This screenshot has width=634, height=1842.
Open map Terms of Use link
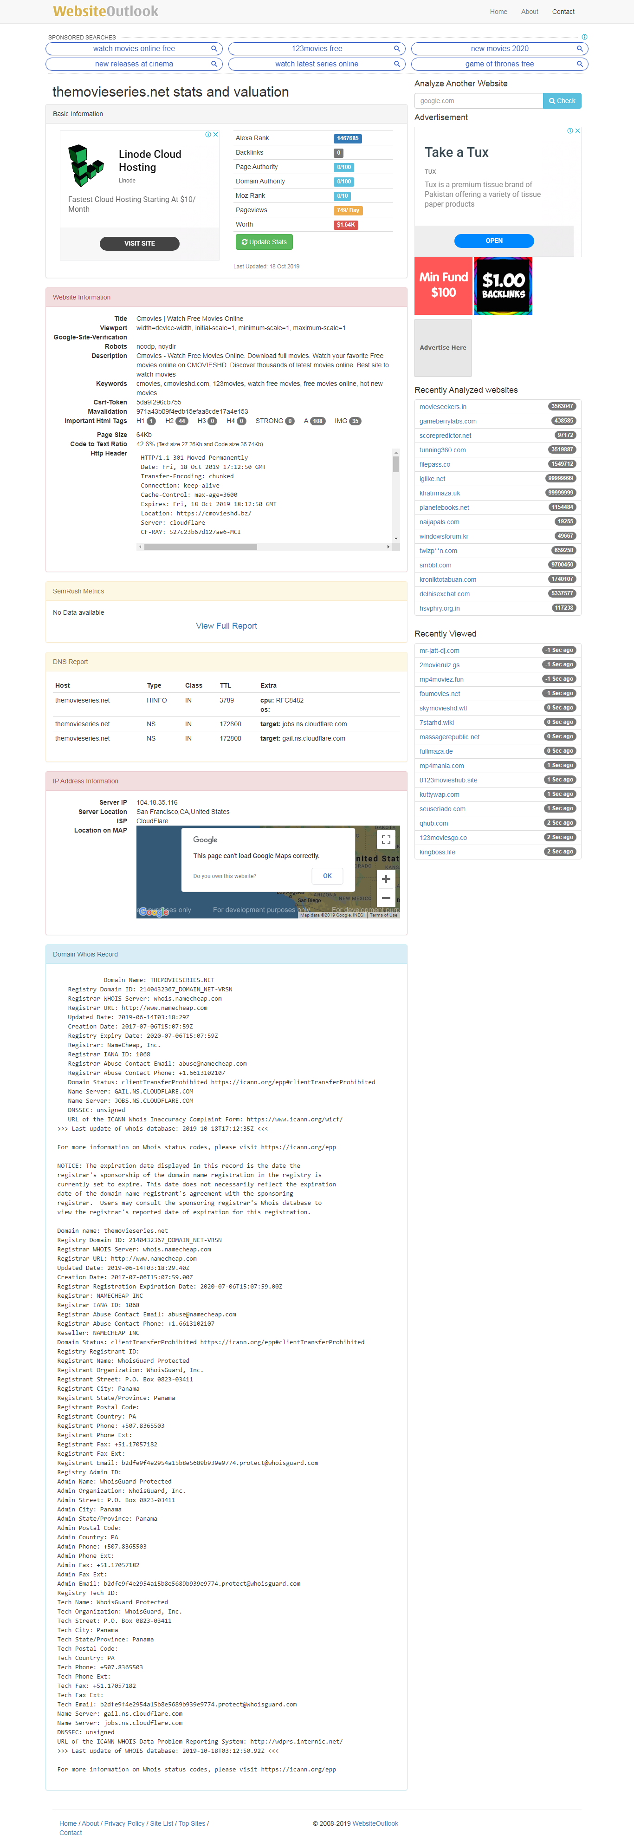coord(383,915)
